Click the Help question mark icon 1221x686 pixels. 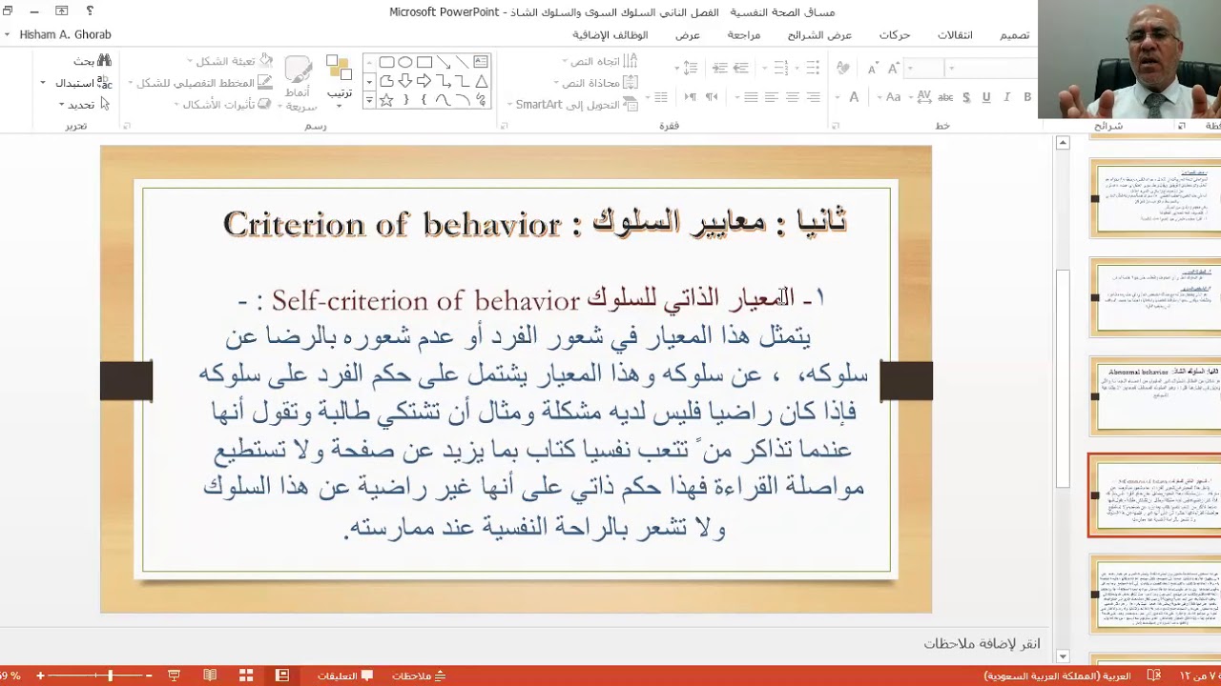point(90,11)
